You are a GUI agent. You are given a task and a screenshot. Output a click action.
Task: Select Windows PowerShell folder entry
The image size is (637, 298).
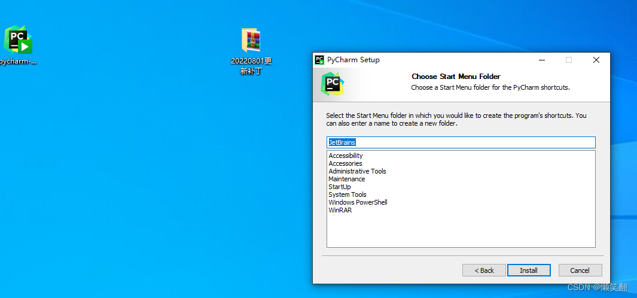pos(358,202)
